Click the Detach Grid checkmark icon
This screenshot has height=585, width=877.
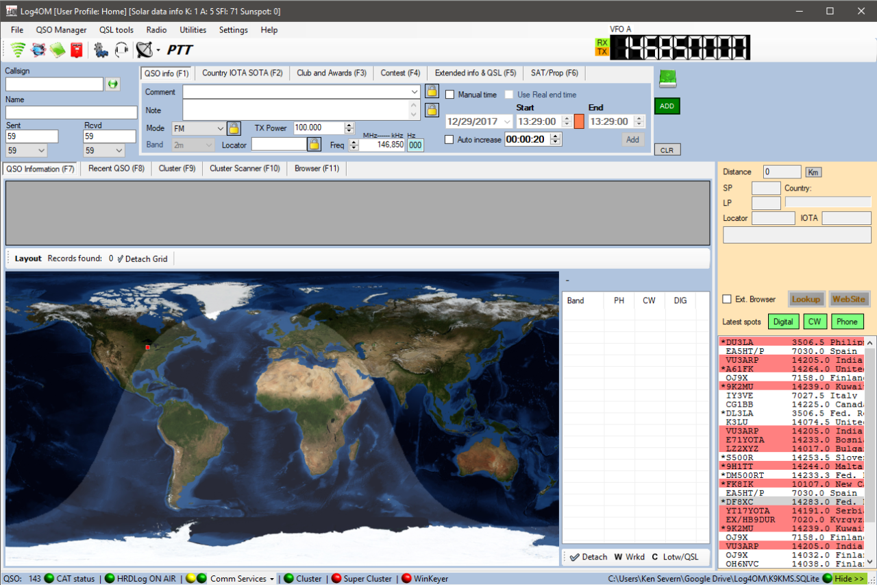point(121,259)
